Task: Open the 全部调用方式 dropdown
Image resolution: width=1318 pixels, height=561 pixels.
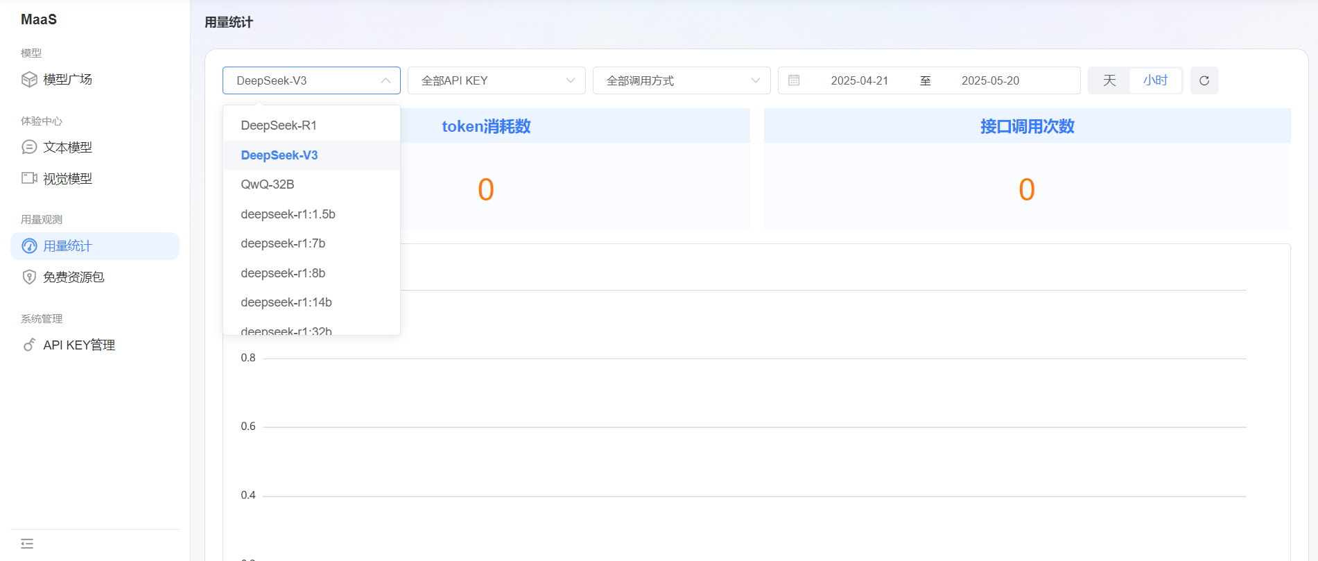Action: [682, 80]
